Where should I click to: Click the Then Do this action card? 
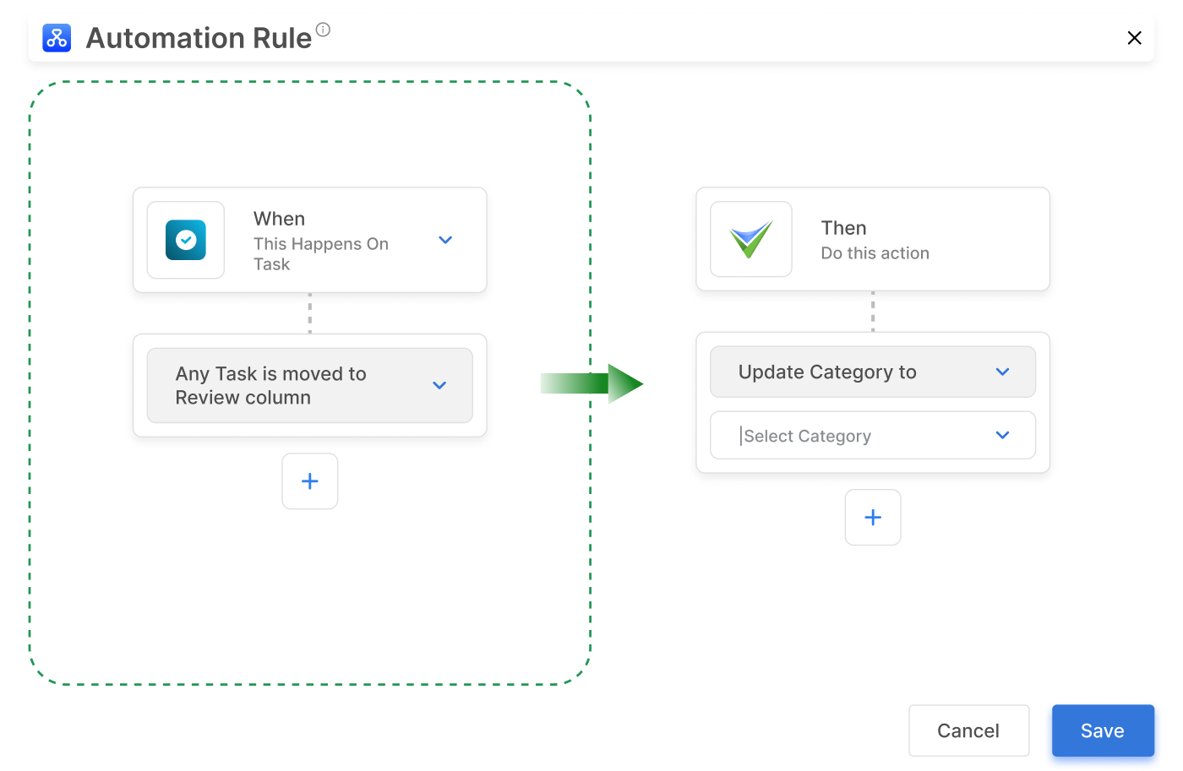pos(875,239)
